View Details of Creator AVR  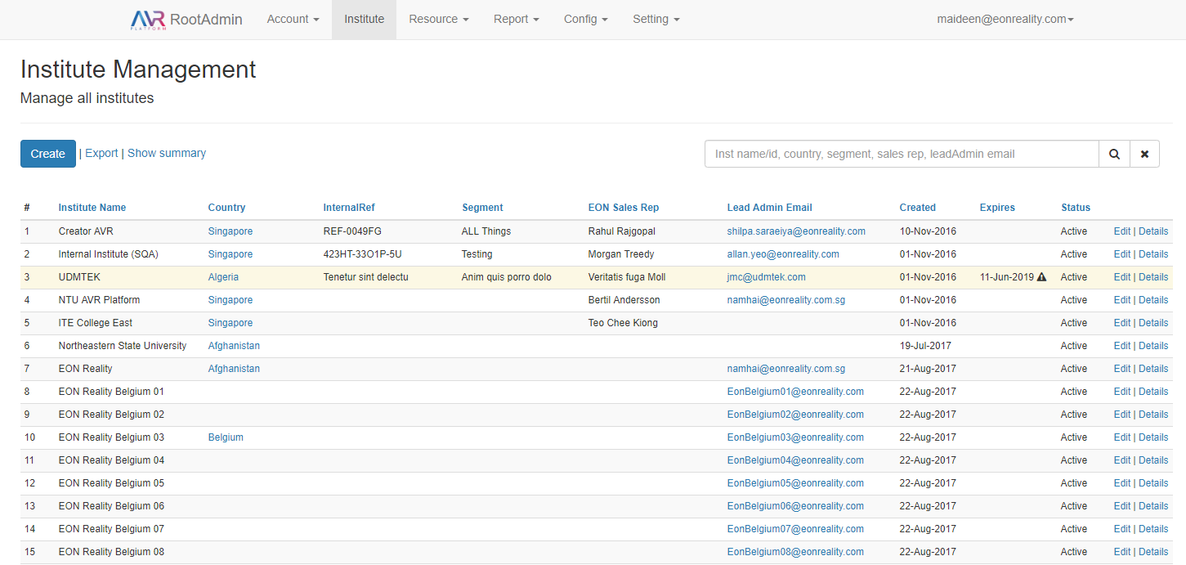tap(1153, 231)
